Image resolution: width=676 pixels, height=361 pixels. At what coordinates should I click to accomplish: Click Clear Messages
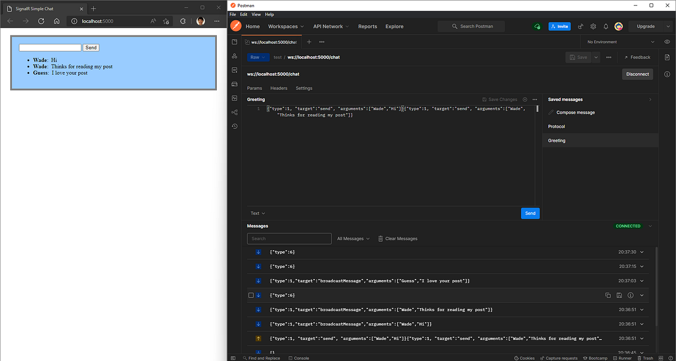coord(398,238)
